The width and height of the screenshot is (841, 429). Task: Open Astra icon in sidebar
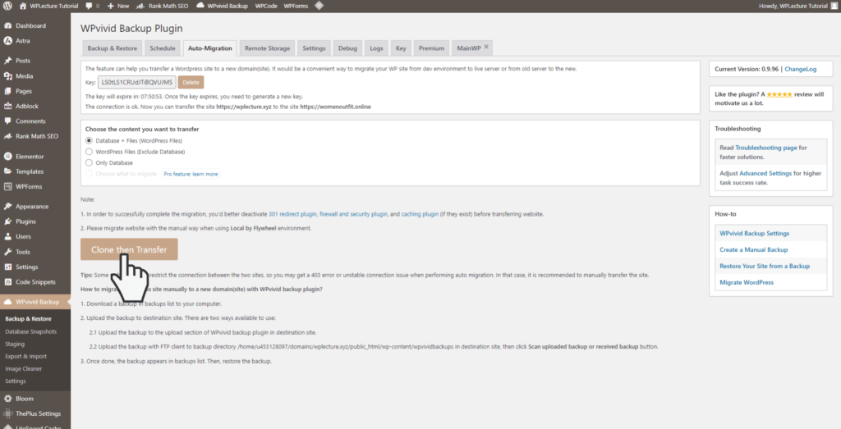pos(8,41)
